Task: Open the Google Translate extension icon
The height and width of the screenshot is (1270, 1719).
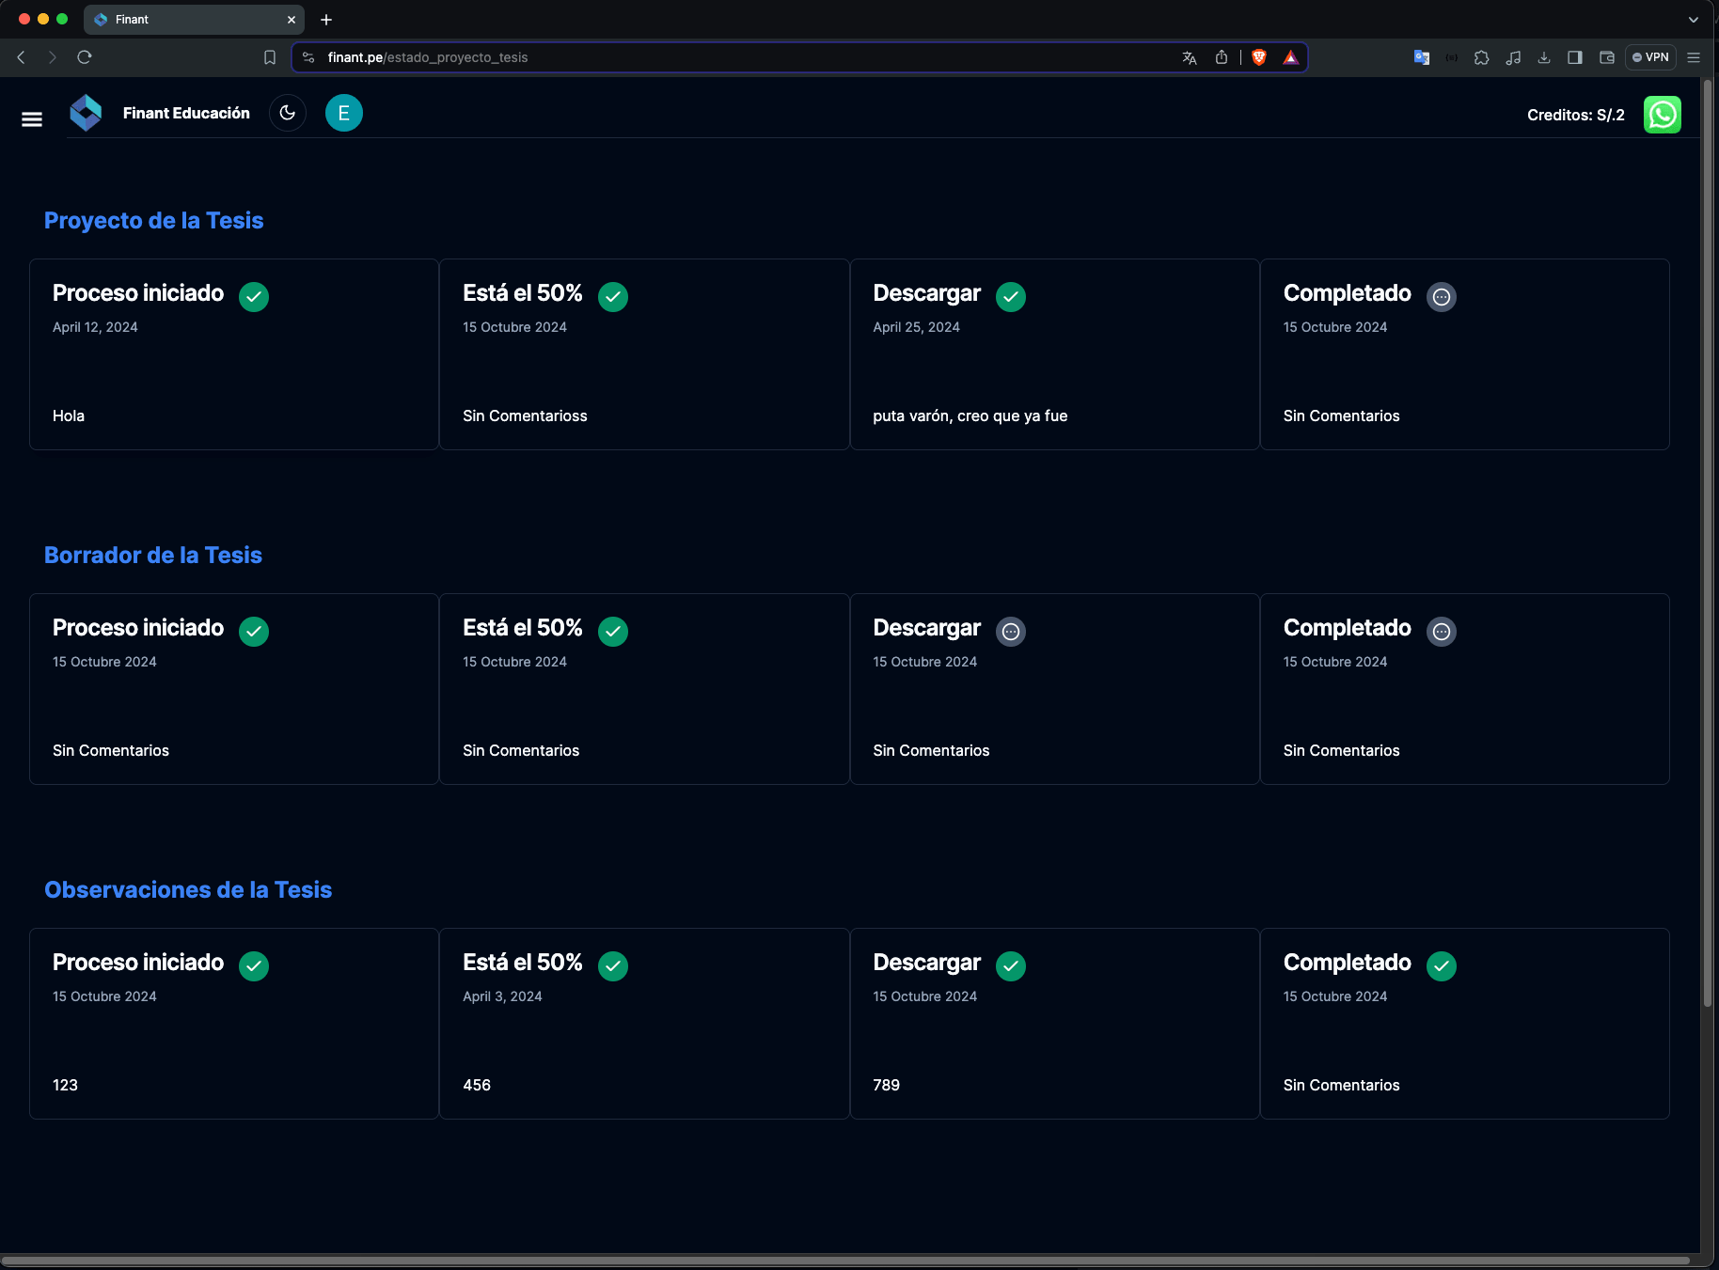Action: click(1422, 57)
